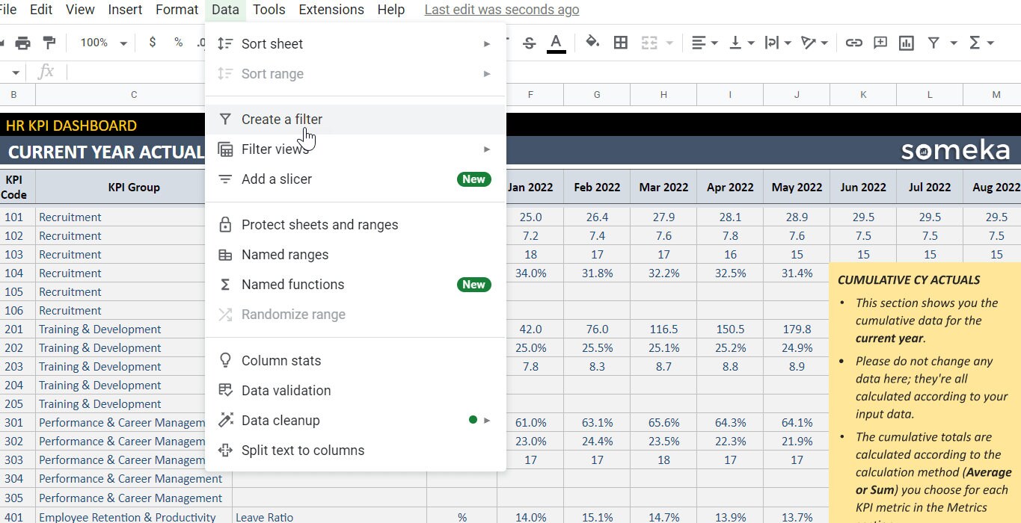1021x523 pixels.
Task: Open text wrapping dropdown
Action: (778, 43)
